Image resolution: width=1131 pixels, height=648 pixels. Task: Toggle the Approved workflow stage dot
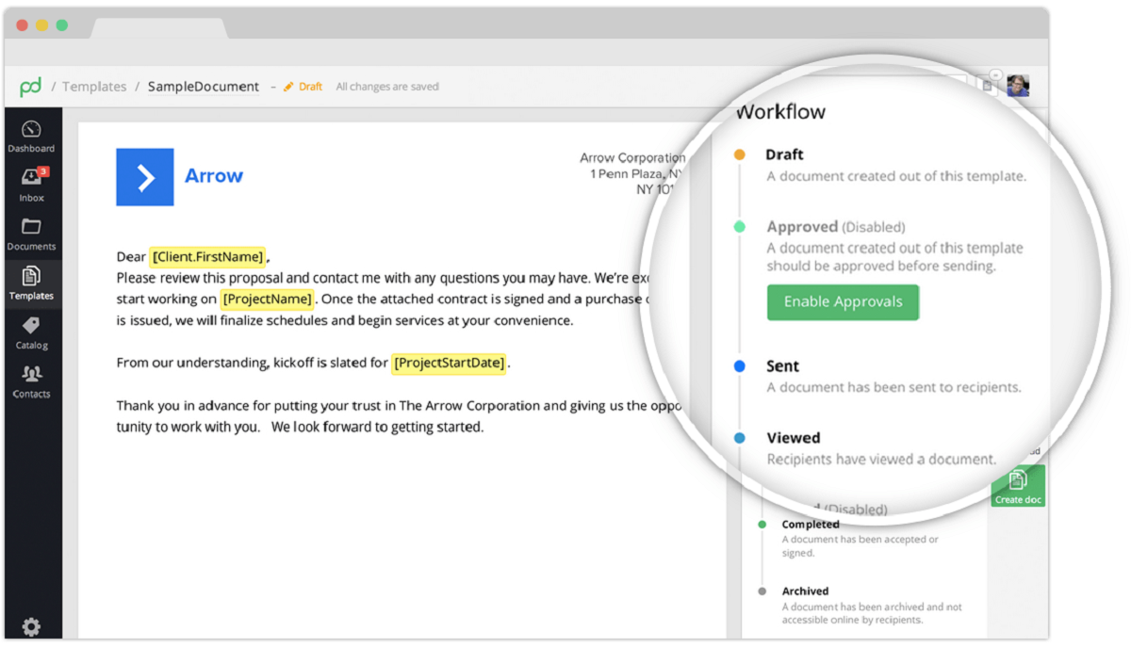click(741, 226)
